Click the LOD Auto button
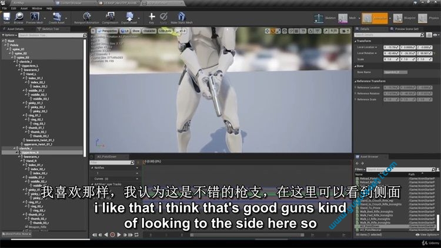Viewport: 441px width, 248px height. [x=165, y=31]
